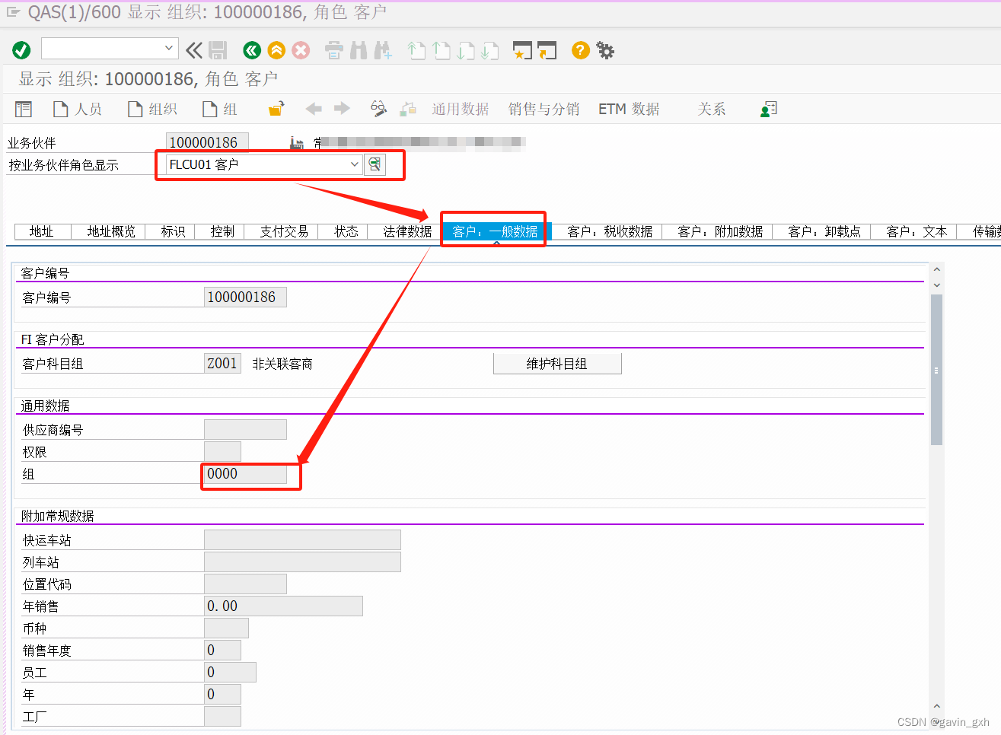The width and height of the screenshot is (1001, 735).
Task: Click the right arrow next partner icon
Action: [x=342, y=109]
